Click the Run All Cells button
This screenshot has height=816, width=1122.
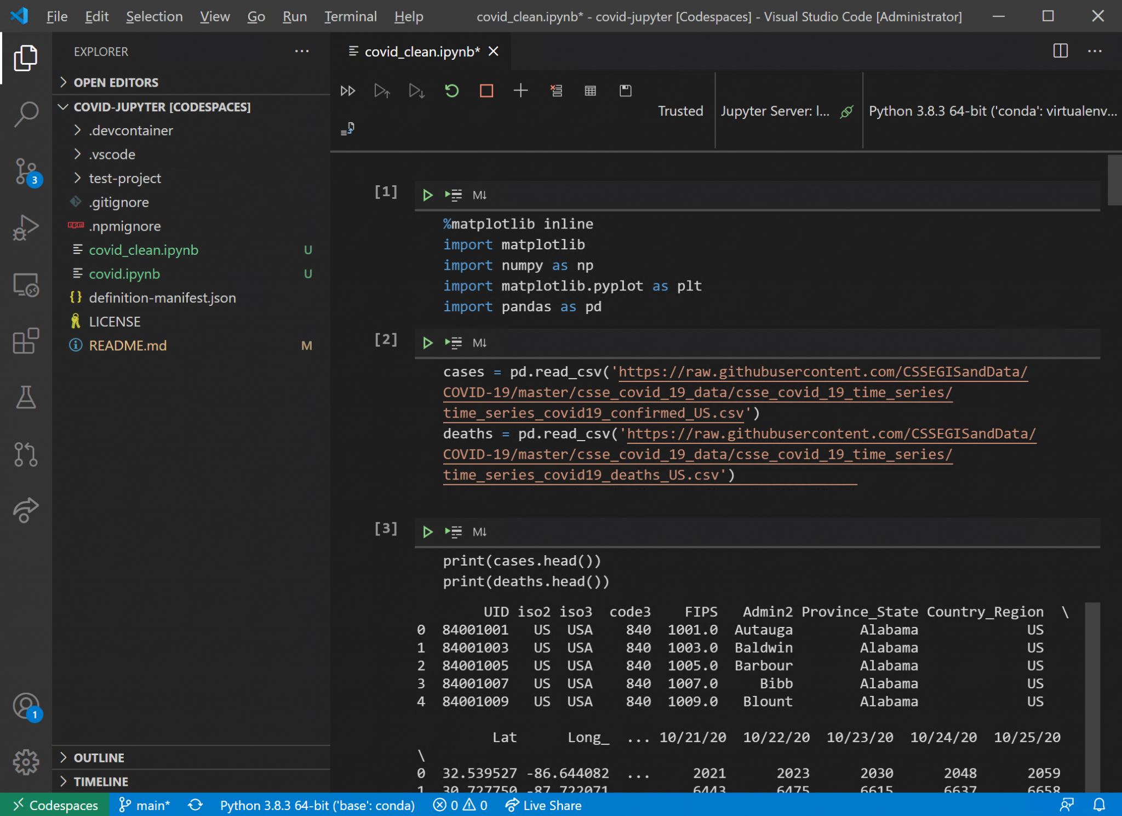(347, 90)
